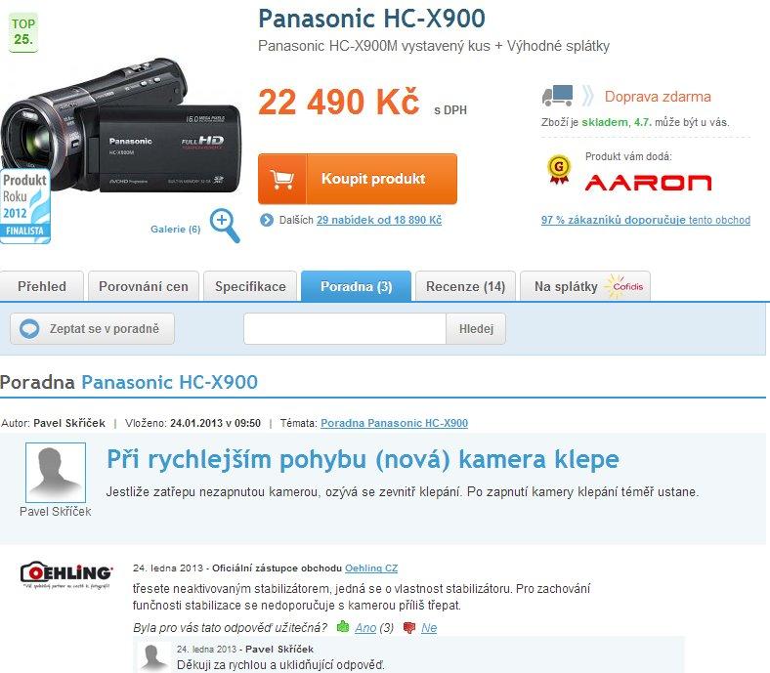
Task: Open the AARON shop logo
Action: point(648,183)
